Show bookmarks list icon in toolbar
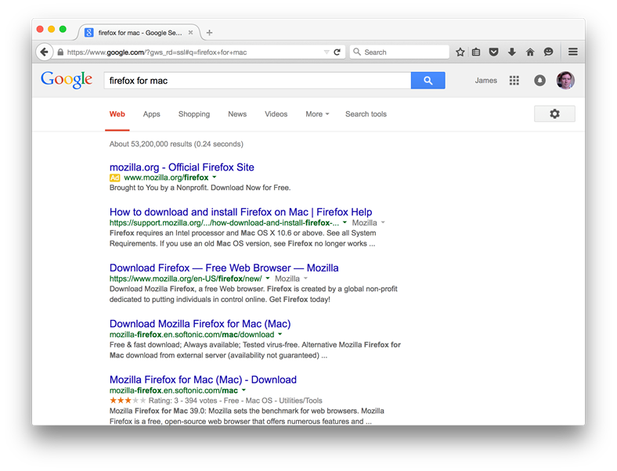 click(476, 52)
